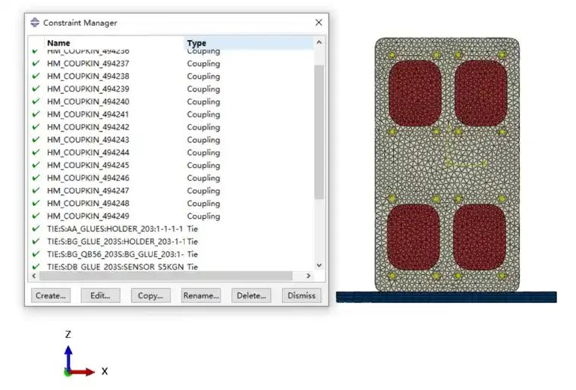
Task: Click Coupling type cell for HM_COUPKIN_494237
Action: (x=204, y=63)
